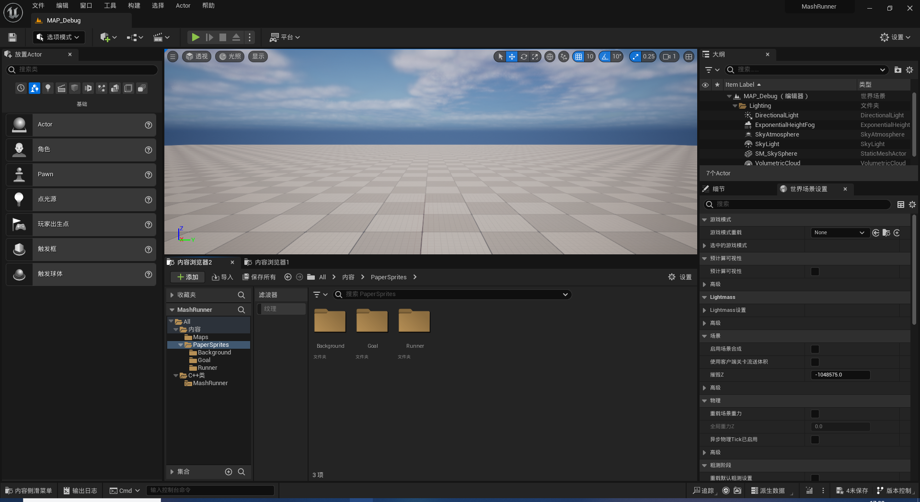
Task: Open the surface snapping options icon
Action: [x=564, y=57]
